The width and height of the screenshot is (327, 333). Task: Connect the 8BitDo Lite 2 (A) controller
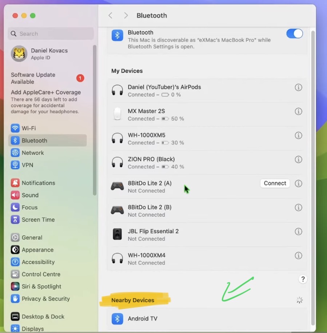275,183
